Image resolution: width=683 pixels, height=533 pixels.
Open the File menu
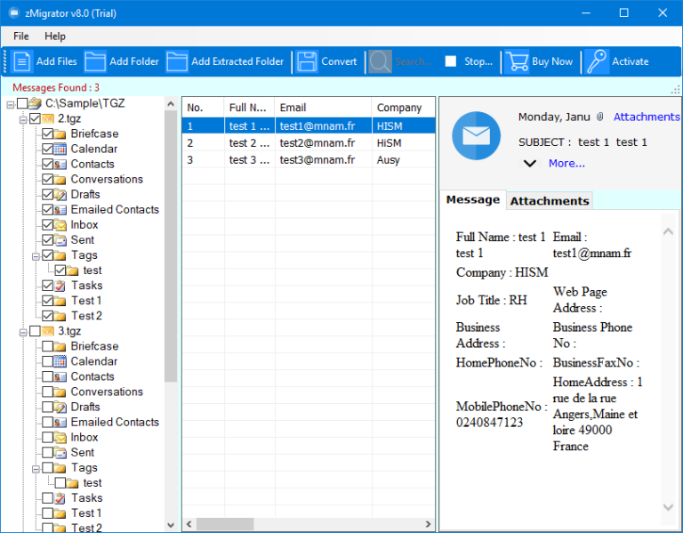tap(21, 36)
